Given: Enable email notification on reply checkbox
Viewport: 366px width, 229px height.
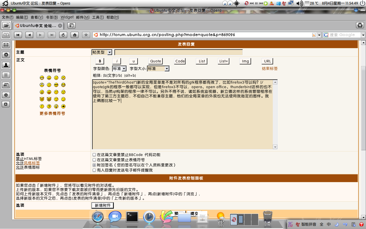Looking at the screenshot, I should click(94, 170).
